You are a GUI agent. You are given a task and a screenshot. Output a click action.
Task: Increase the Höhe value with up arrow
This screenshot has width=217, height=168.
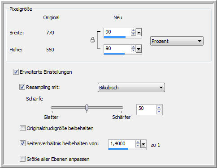(133, 47)
